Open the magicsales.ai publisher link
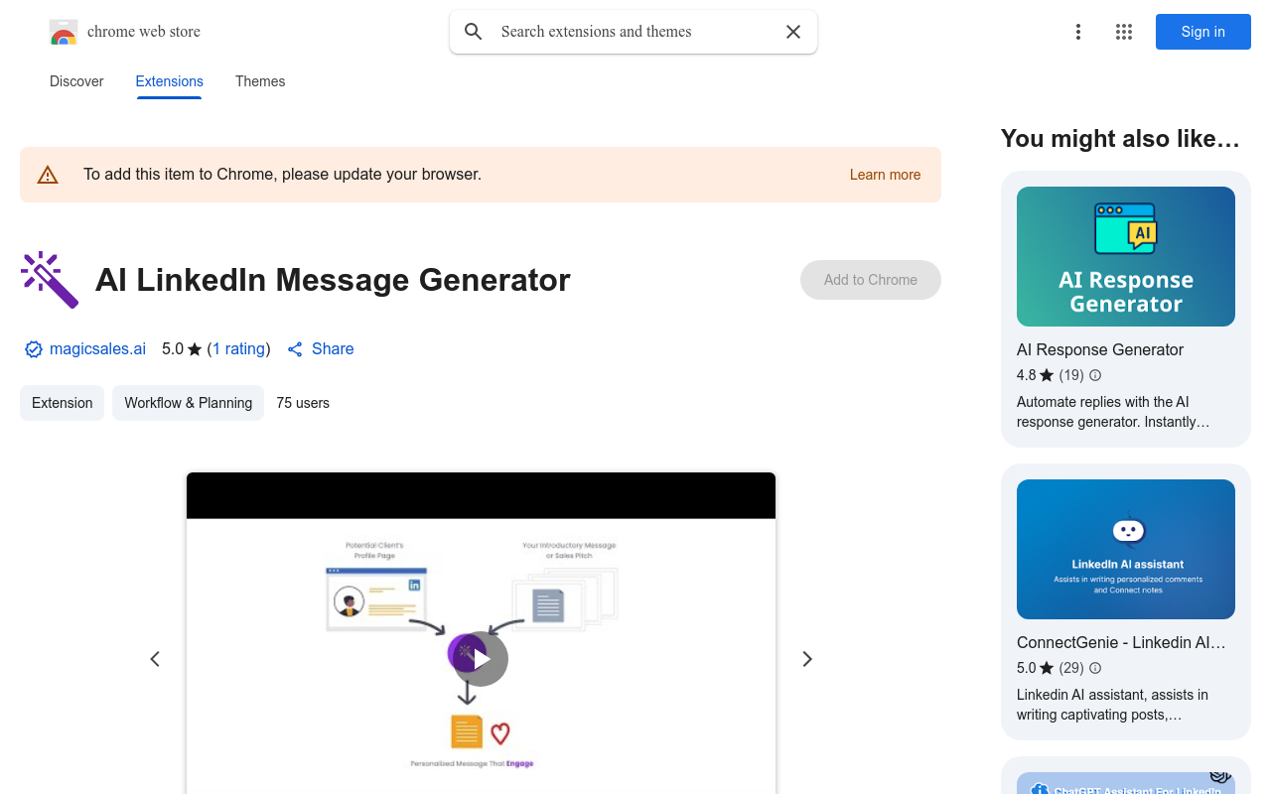The height and width of the screenshot is (794, 1271). click(97, 349)
